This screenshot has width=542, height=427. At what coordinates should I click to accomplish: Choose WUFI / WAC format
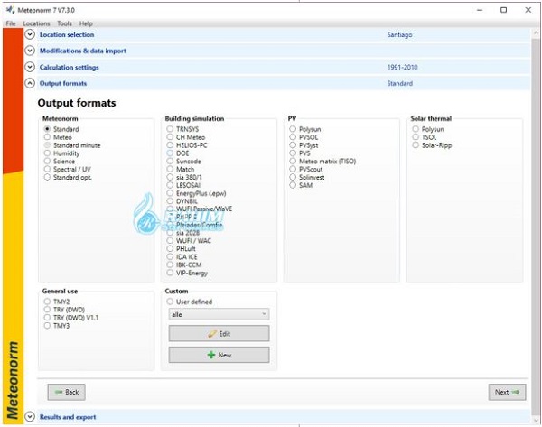(x=170, y=240)
